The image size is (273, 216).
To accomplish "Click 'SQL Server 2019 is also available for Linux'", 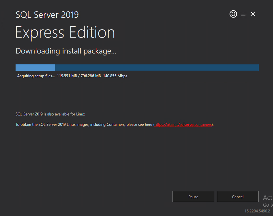I will point(50,114).
